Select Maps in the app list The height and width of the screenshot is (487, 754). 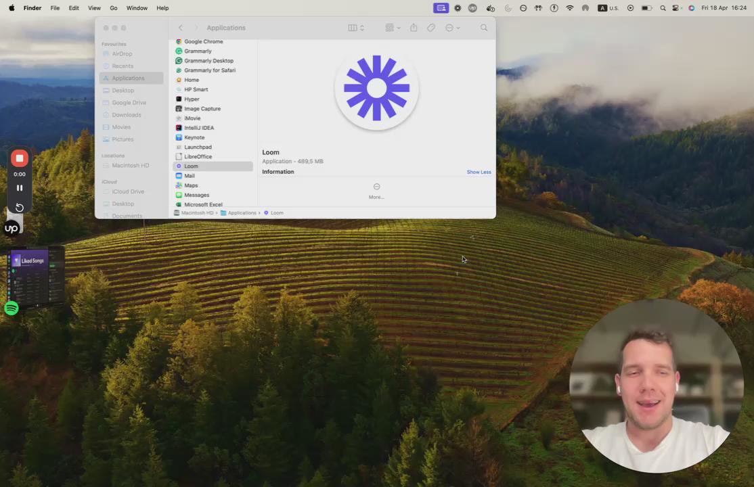click(x=213, y=185)
